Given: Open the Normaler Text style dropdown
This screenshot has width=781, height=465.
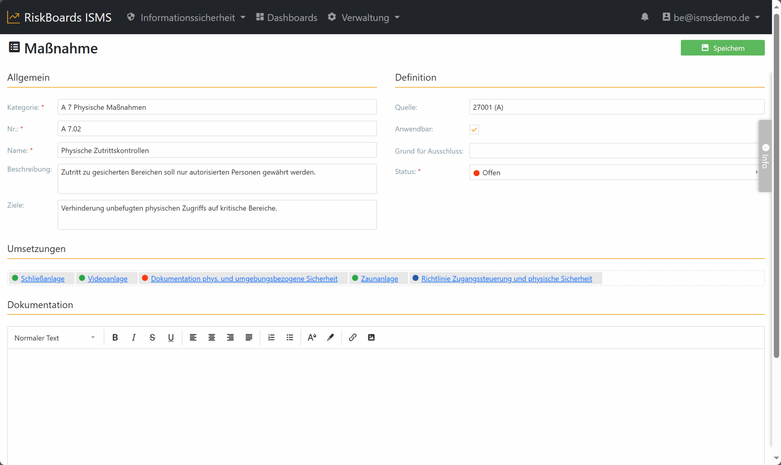Looking at the screenshot, I should pyautogui.click(x=55, y=338).
